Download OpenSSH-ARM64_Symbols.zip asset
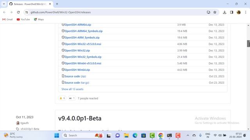This screenshot has height=140, width=250. pos(84,31)
